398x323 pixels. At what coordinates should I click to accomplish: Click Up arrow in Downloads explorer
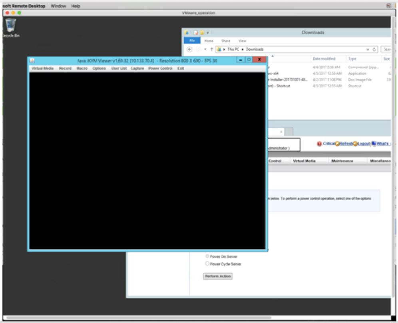tap(212, 50)
